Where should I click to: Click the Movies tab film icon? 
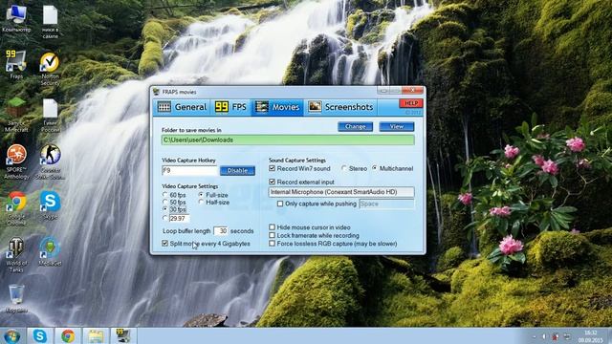click(261, 107)
